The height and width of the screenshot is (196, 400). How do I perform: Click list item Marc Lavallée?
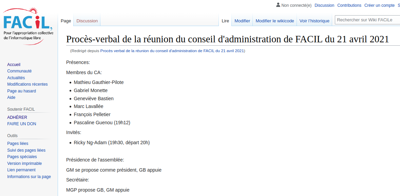pos(89,106)
